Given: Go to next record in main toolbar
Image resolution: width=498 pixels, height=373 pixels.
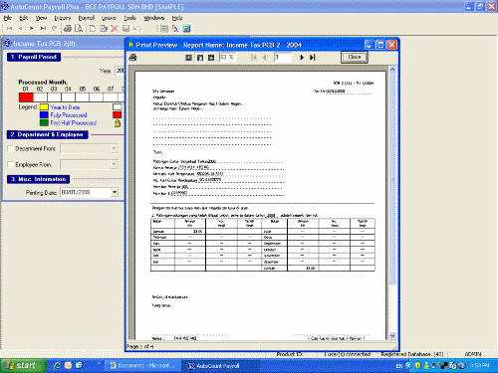Looking at the screenshot, I should [x=32, y=29].
